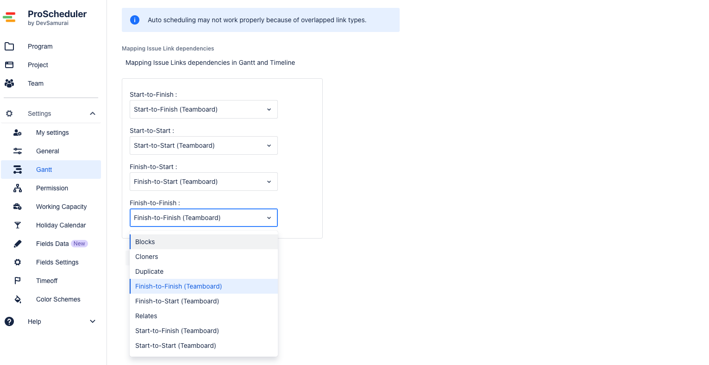This screenshot has height=365, width=709.
Task: Click the Team people icon
Action: coord(9,83)
